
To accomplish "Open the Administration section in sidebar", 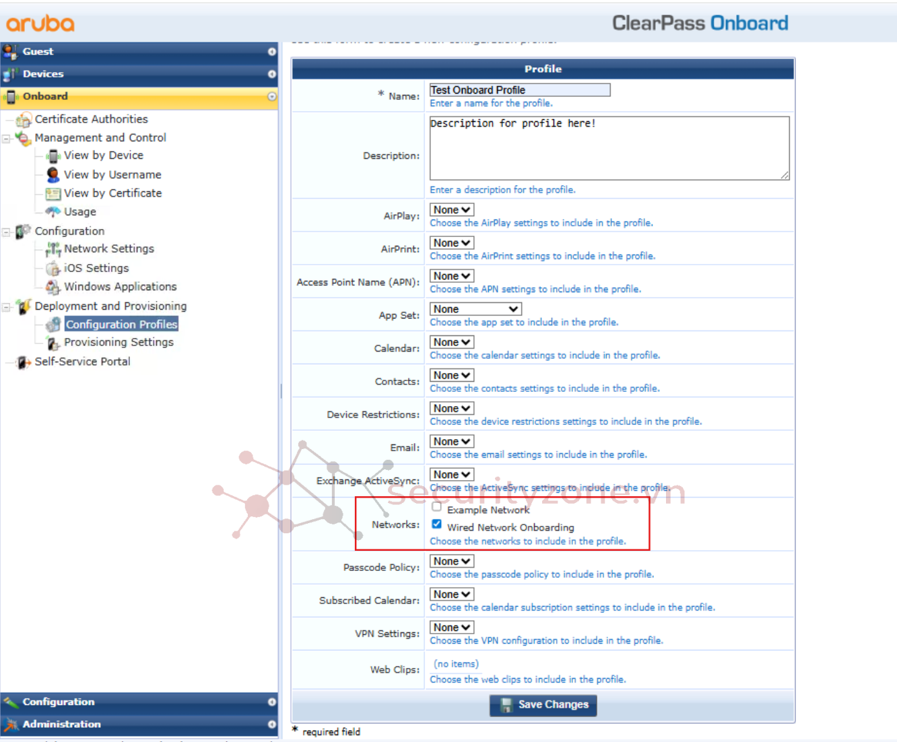I will coord(271,724).
